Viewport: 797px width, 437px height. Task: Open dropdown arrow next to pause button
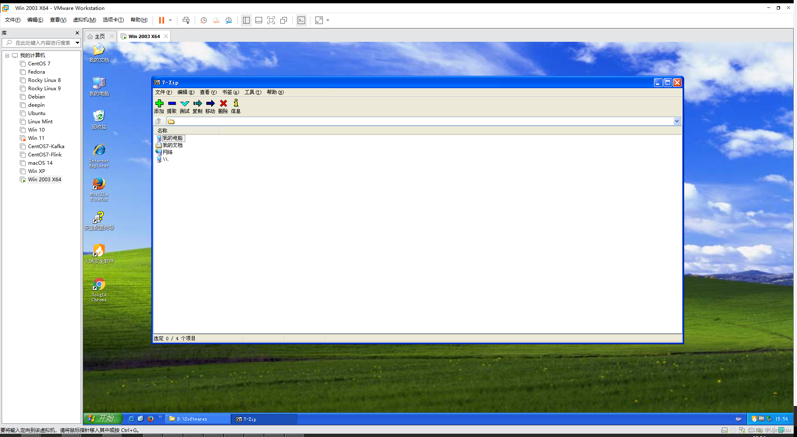point(170,20)
